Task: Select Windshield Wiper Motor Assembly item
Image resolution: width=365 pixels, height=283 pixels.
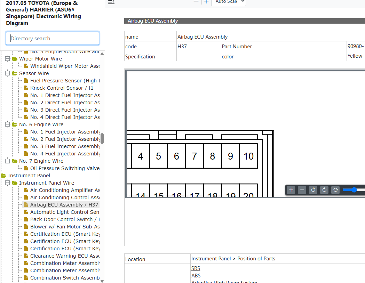Action: pyautogui.click(x=65, y=66)
